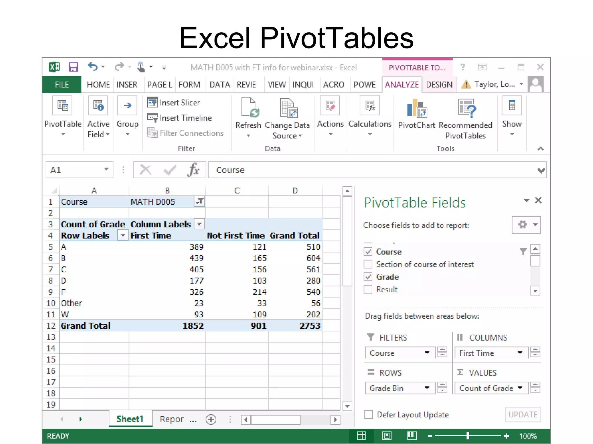Click the Group arrow icon

point(127,105)
